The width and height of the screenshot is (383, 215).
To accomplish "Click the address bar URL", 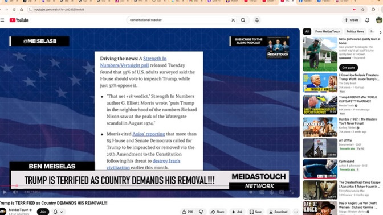I will click(x=59, y=10).
